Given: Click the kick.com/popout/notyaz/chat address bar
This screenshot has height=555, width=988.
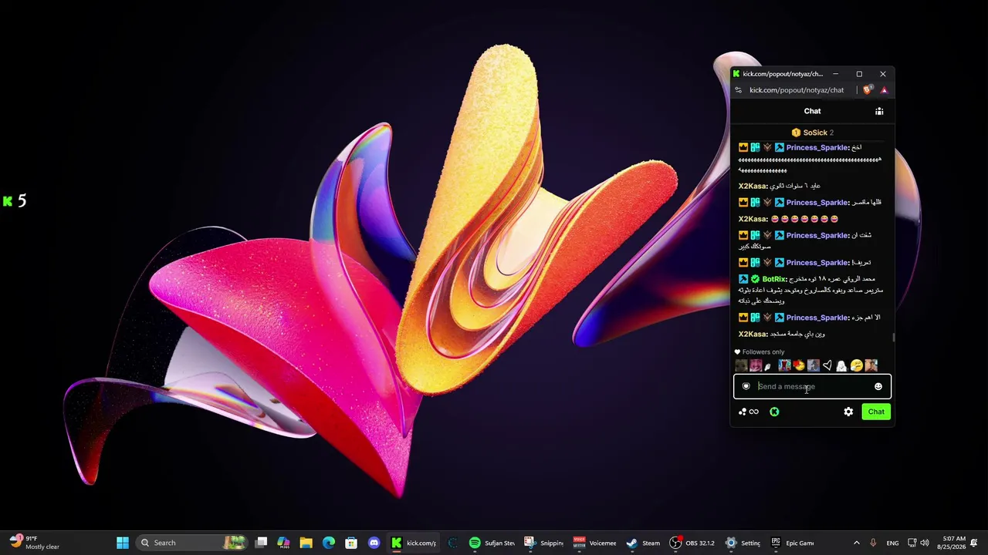Looking at the screenshot, I should coord(797,90).
